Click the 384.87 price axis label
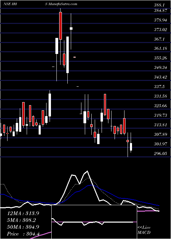This screenshot has height=239, width=171. tap(160, 11)
